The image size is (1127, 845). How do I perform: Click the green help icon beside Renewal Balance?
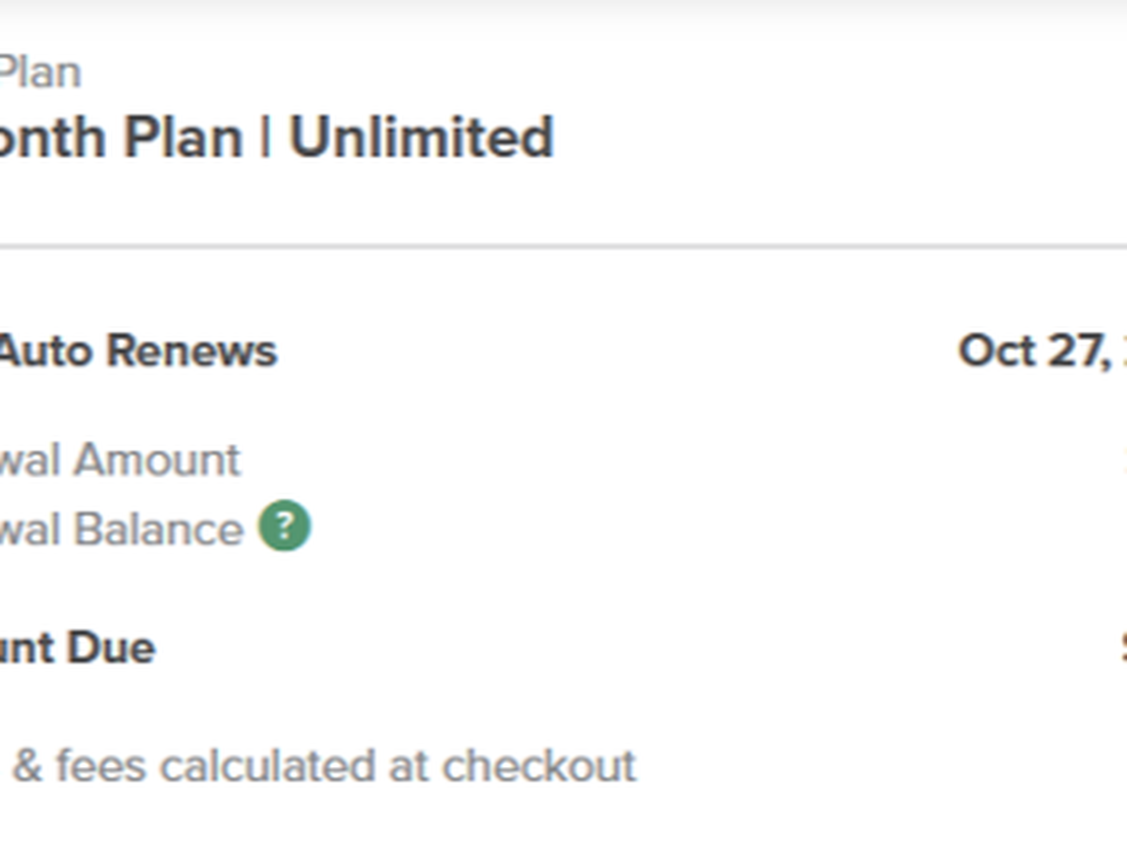(x=285, y=527)
